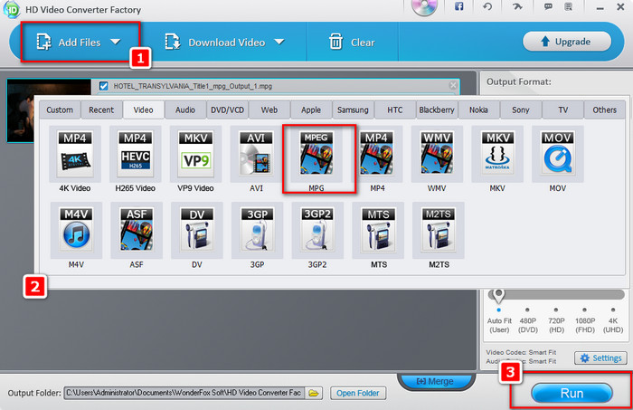
Task: Pick the VP9 Video MKV format
Action: point(196,154)
